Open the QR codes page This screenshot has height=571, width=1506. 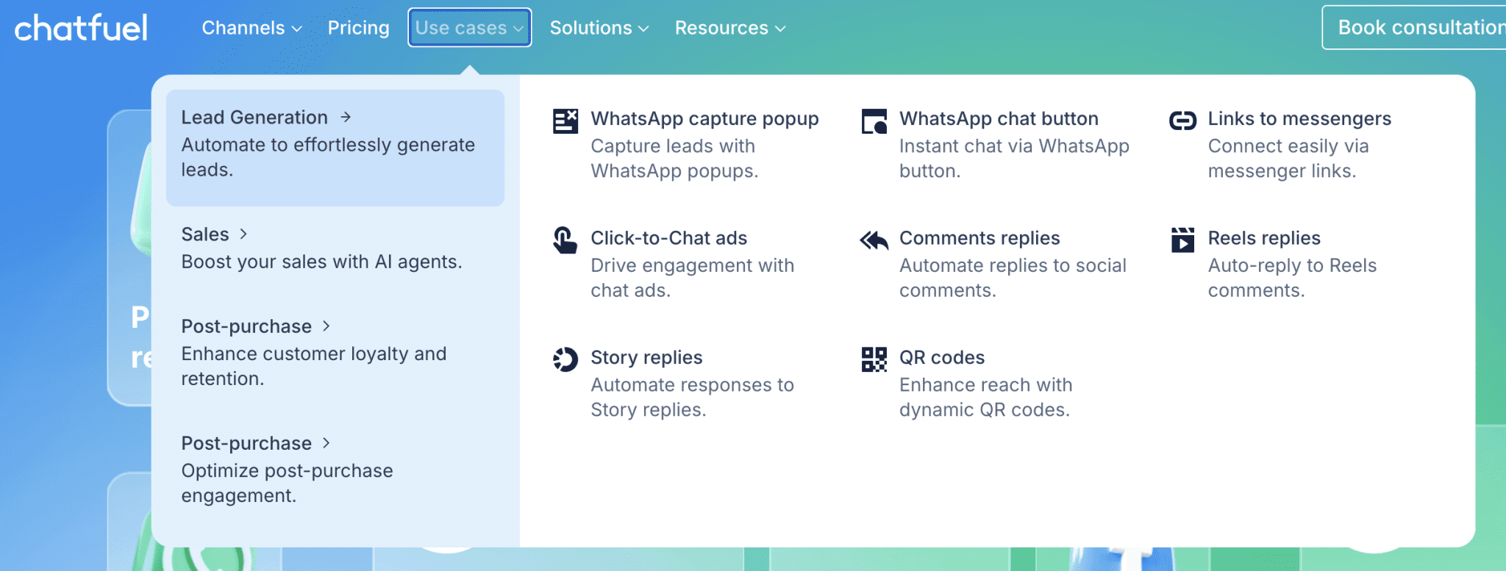coord(942,357)
